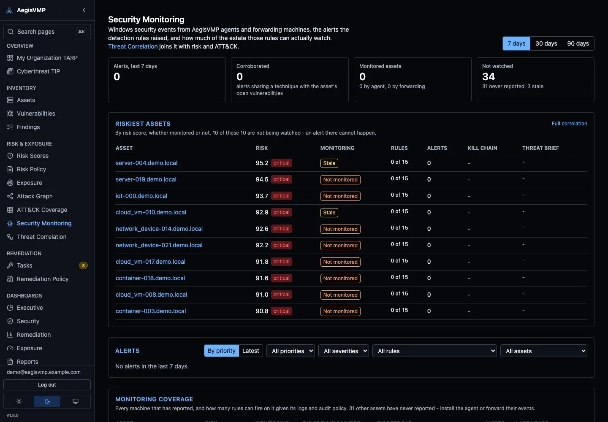Click 95.2 risk score value
608x422 pixels.
tap(262, 163)
